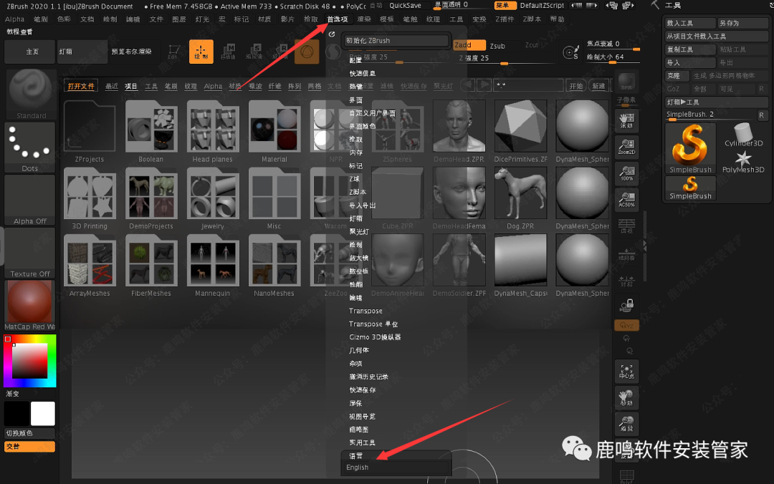Select the orange Draw (绘制) mode icon

coord(201,52)
